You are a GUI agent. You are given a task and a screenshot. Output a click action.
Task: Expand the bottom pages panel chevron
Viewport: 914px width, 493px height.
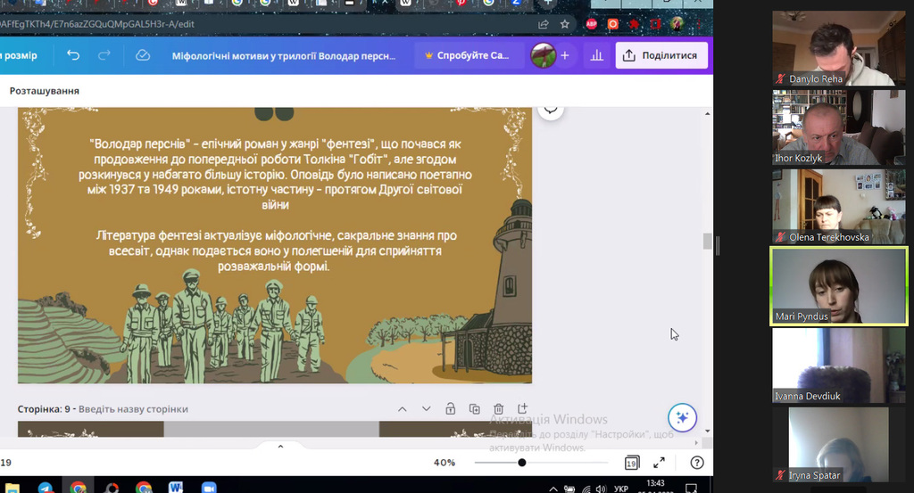tap(280, 447)
